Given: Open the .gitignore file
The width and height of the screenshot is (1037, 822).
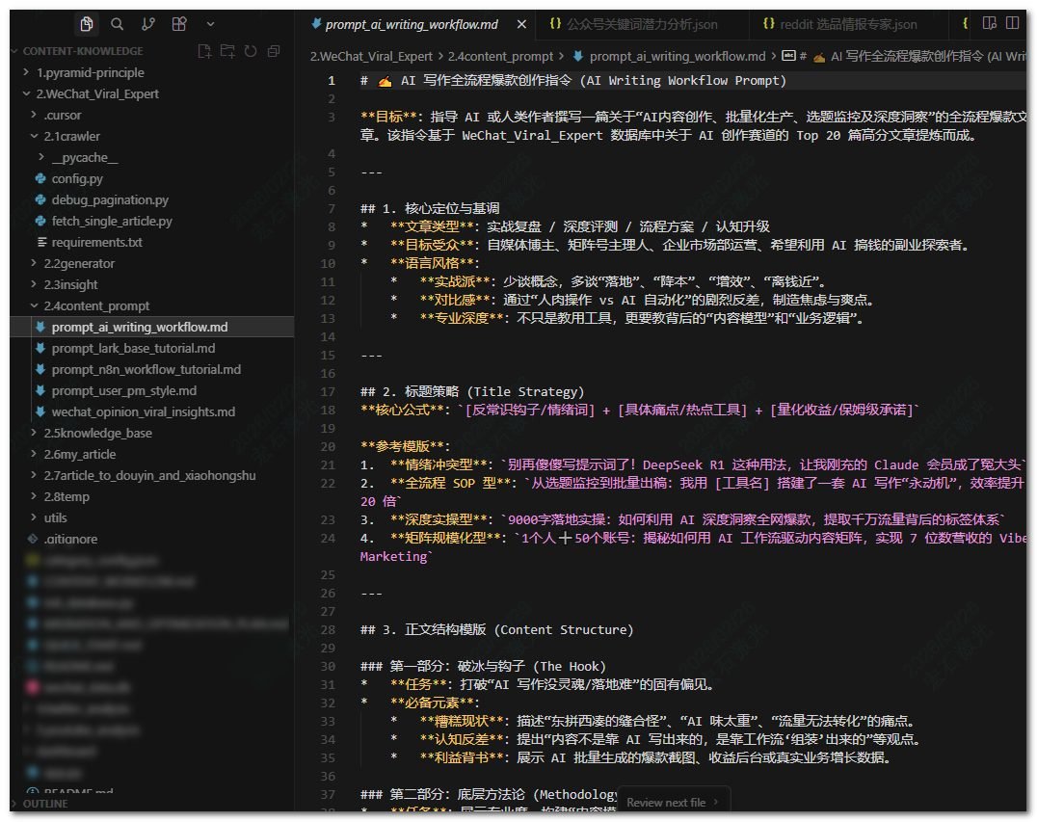Looking at the screenshot, I should (70, 539).
